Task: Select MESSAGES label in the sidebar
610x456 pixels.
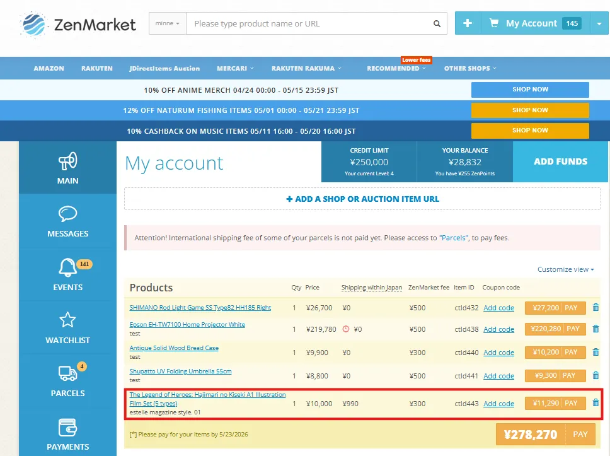Action: pos(67,233)
